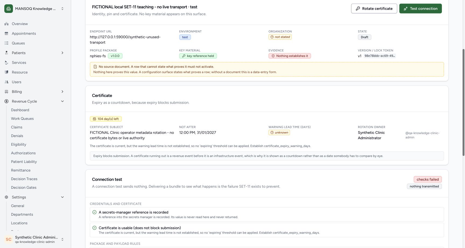Open Decision Gates page

point(24,187)
